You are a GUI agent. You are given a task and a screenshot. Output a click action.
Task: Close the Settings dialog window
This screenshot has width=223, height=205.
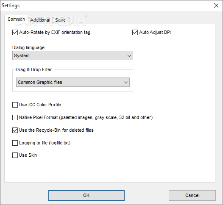(x=216, y=6)
